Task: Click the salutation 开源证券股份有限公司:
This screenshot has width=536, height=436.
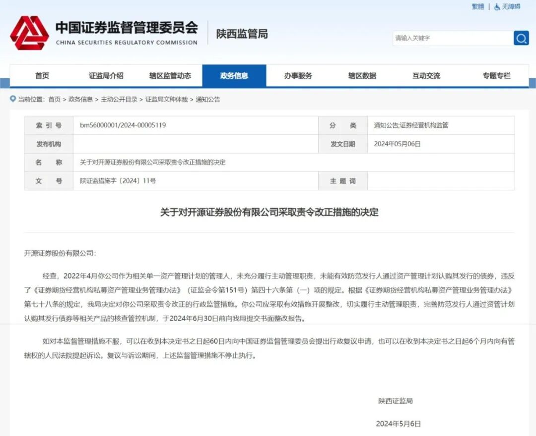Action: click(60, 253)
